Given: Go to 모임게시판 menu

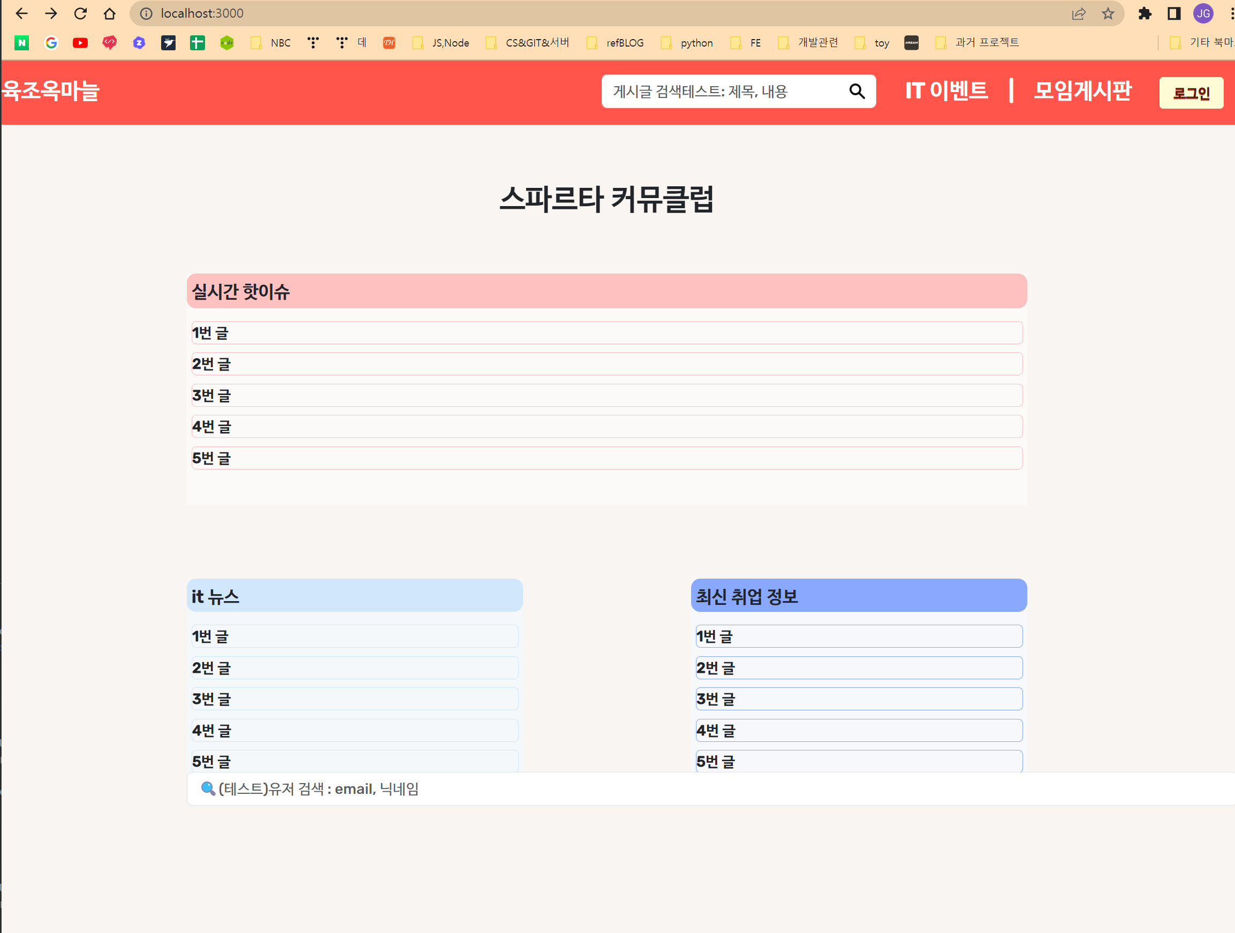Looking at the screenshot, I should tap(1082, 91).
